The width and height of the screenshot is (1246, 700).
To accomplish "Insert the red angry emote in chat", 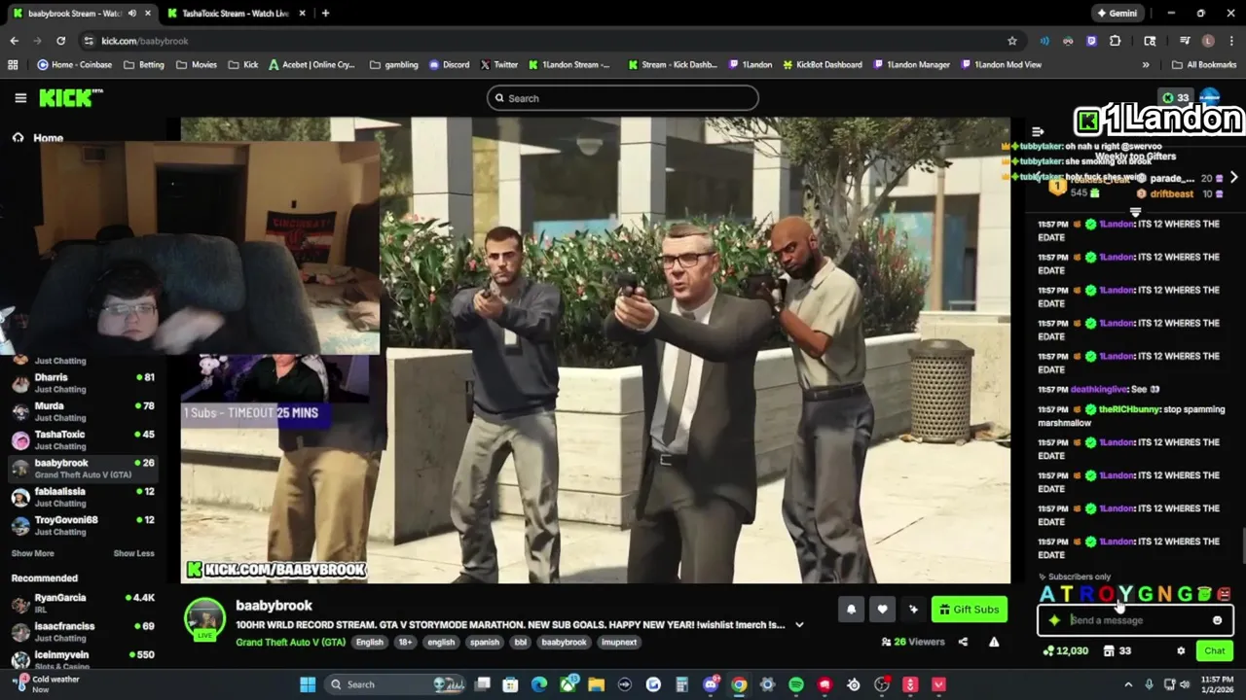I will (1225, 594).
